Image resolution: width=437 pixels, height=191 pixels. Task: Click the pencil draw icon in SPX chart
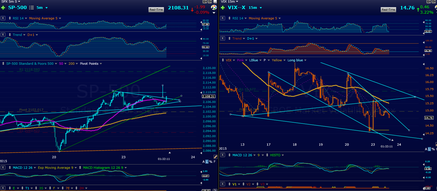[216, 157]
